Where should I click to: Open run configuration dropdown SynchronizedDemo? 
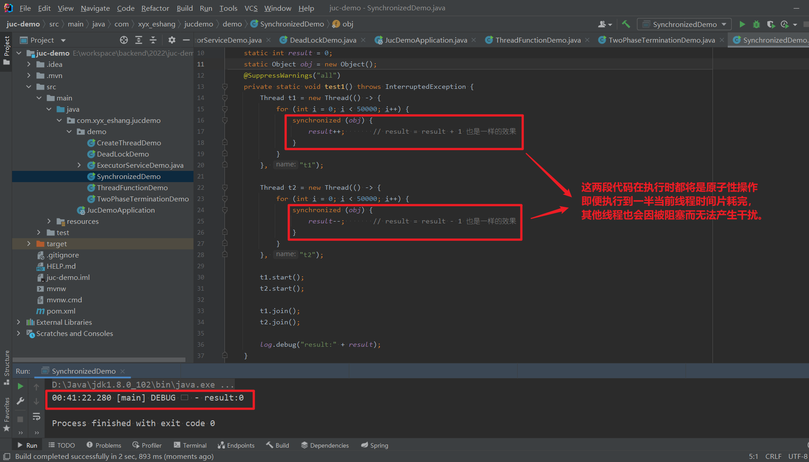tap(684, 24)
